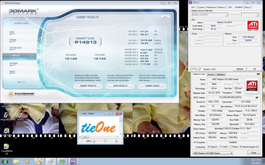Click Paint horizontal scrollbar thumb

(85, 137)
